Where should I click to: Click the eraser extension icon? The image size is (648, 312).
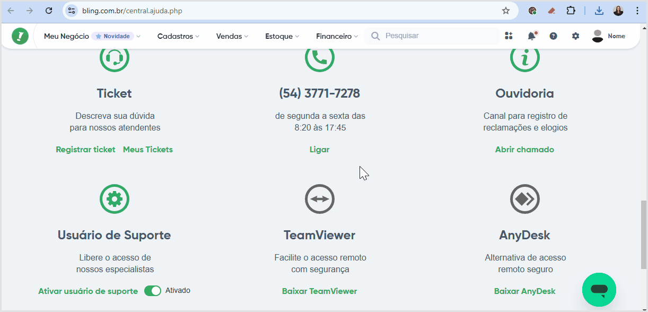(551, 11)
